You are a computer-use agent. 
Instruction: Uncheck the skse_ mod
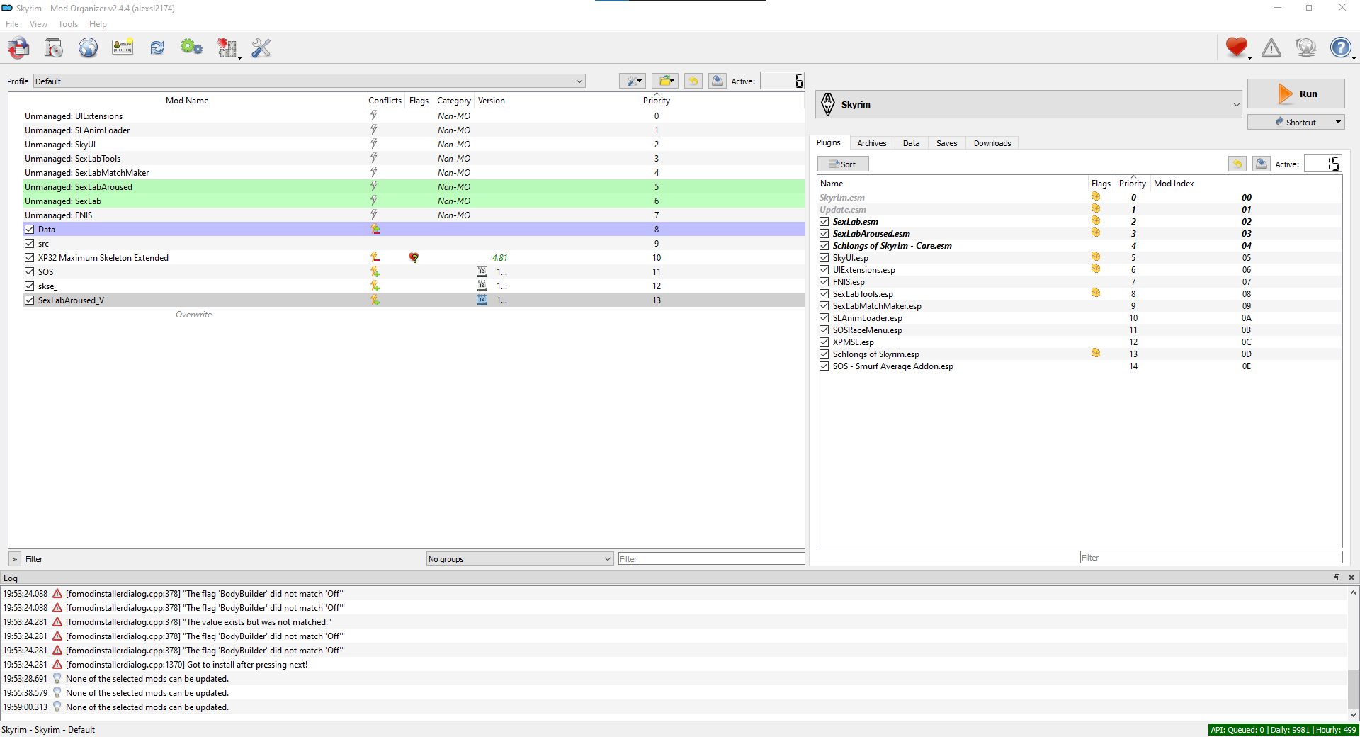(30, 286)
